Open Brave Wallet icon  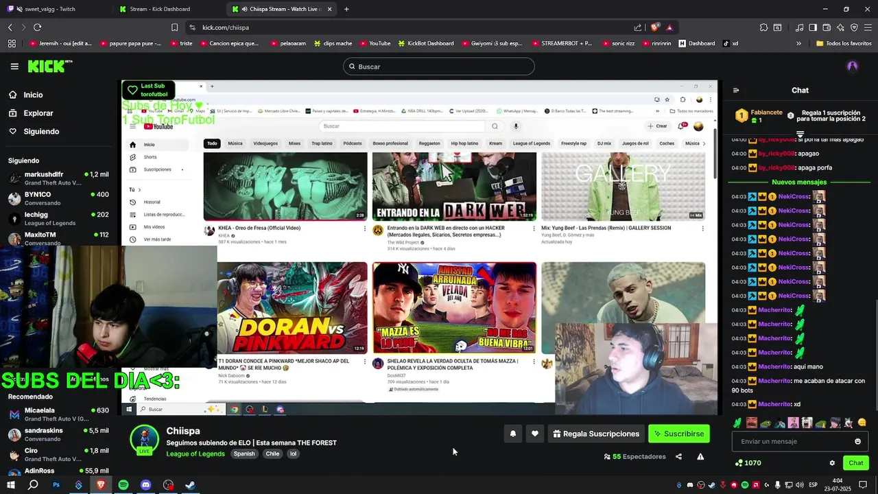pyautogui.click(x=827, y=27)
